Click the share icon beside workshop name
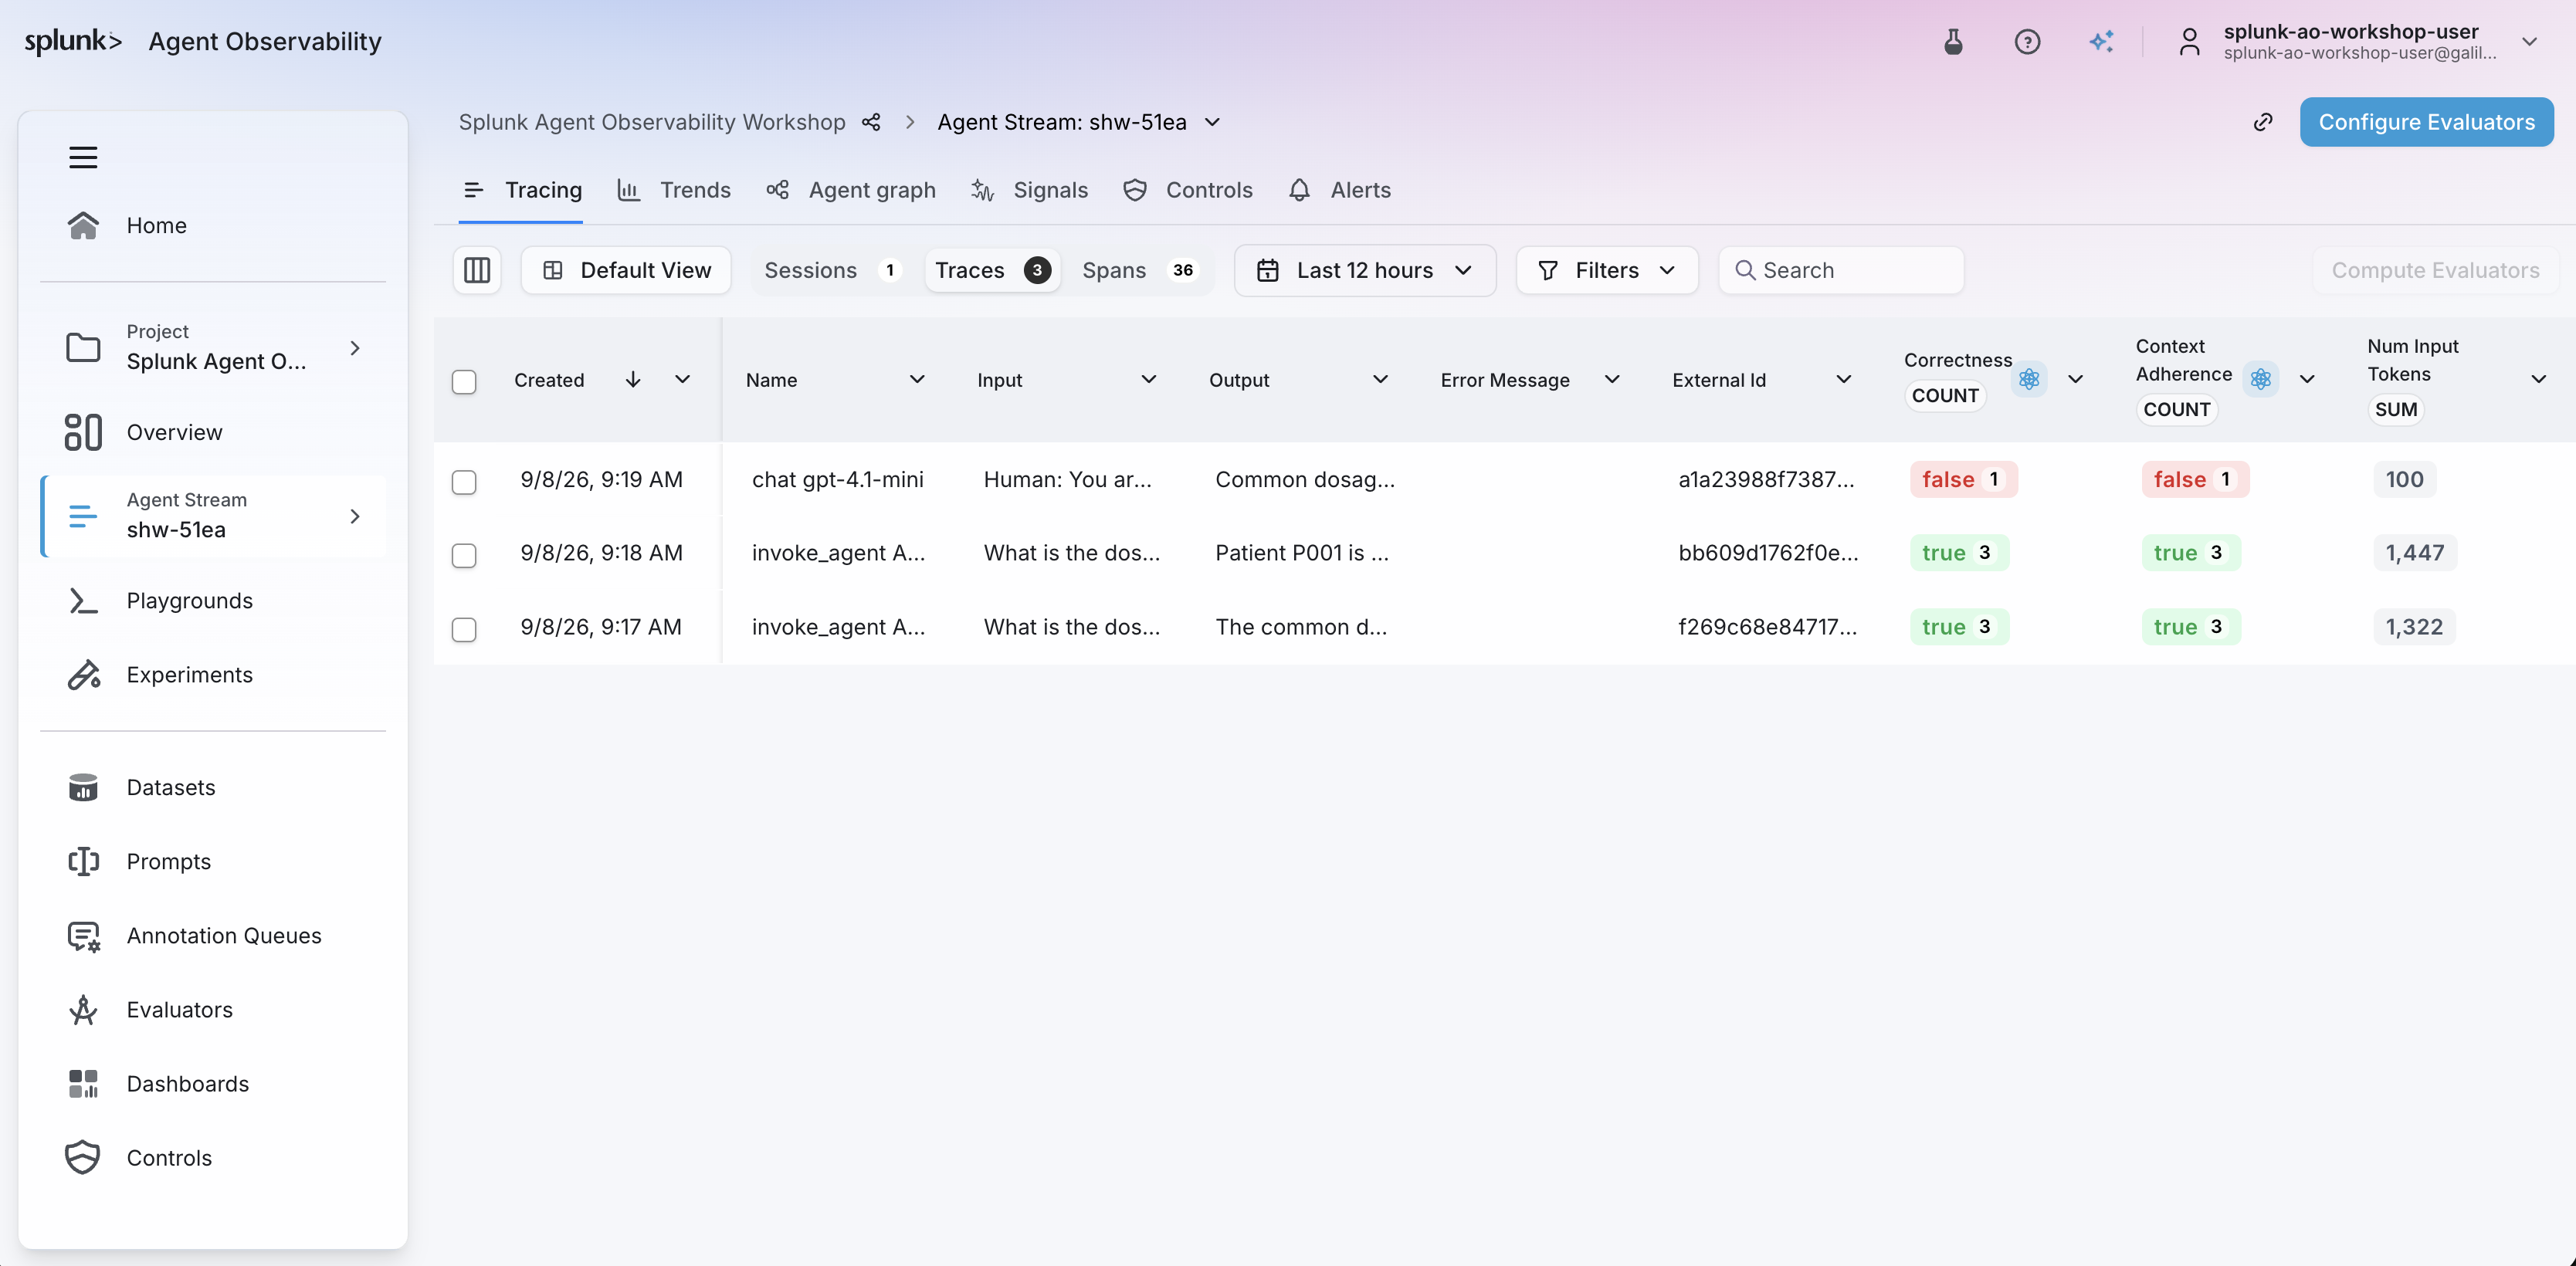Screen dimensions: 2576x1266 pos(871,122)
